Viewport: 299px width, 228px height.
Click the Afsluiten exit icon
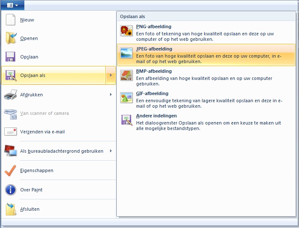(11, 209)
